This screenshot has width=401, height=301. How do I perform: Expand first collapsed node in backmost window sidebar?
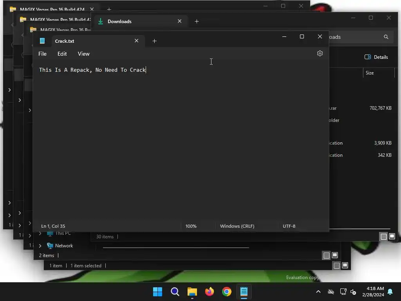pos(9,90)
